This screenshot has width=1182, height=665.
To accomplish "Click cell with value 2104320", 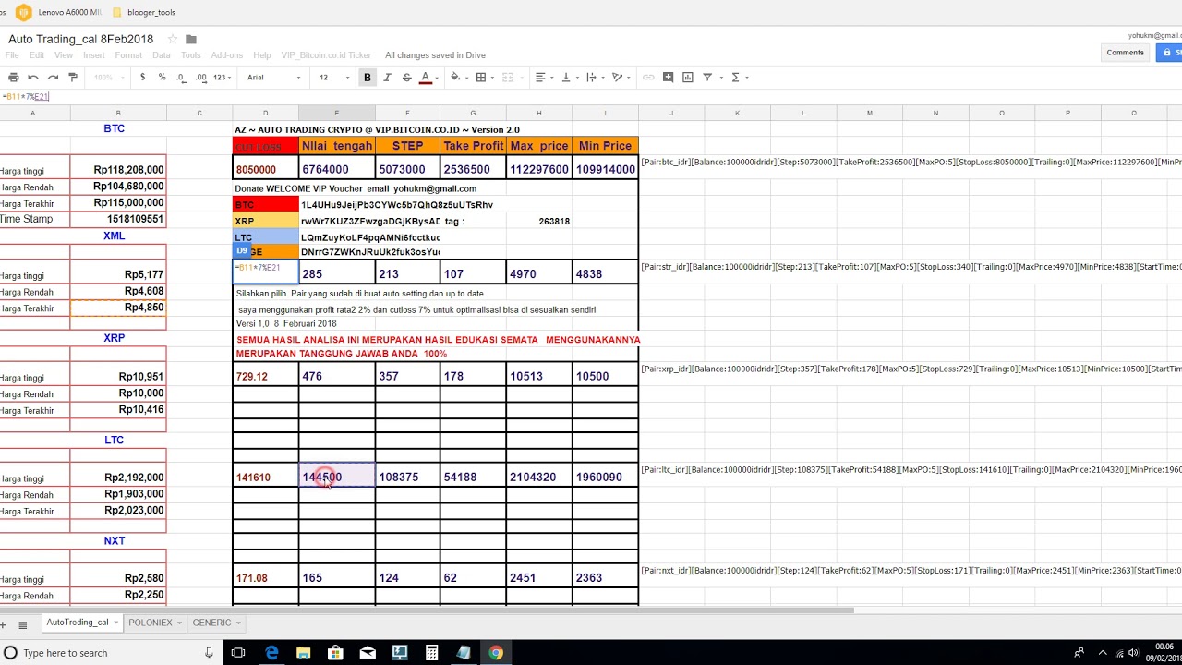I will 539,477.
